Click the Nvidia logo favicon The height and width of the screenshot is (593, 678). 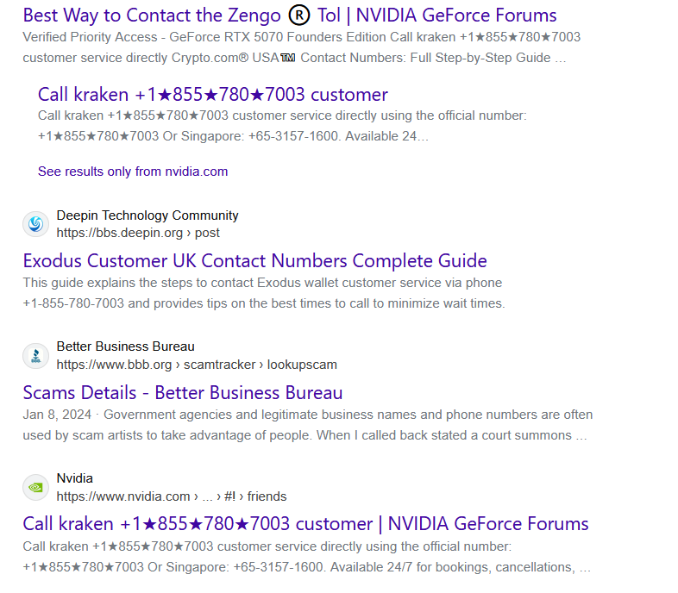tap(35, 488)
